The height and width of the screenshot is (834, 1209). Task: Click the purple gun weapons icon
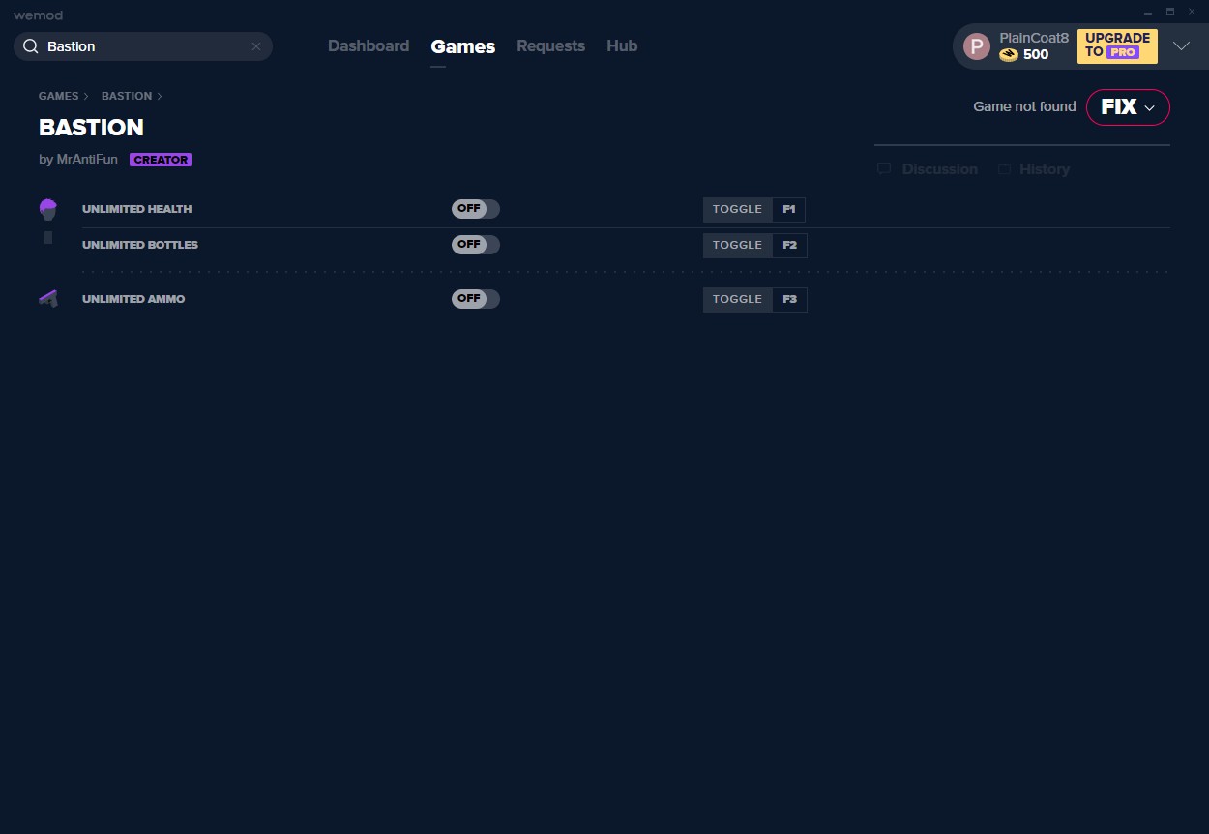click(x=48, y=299)
